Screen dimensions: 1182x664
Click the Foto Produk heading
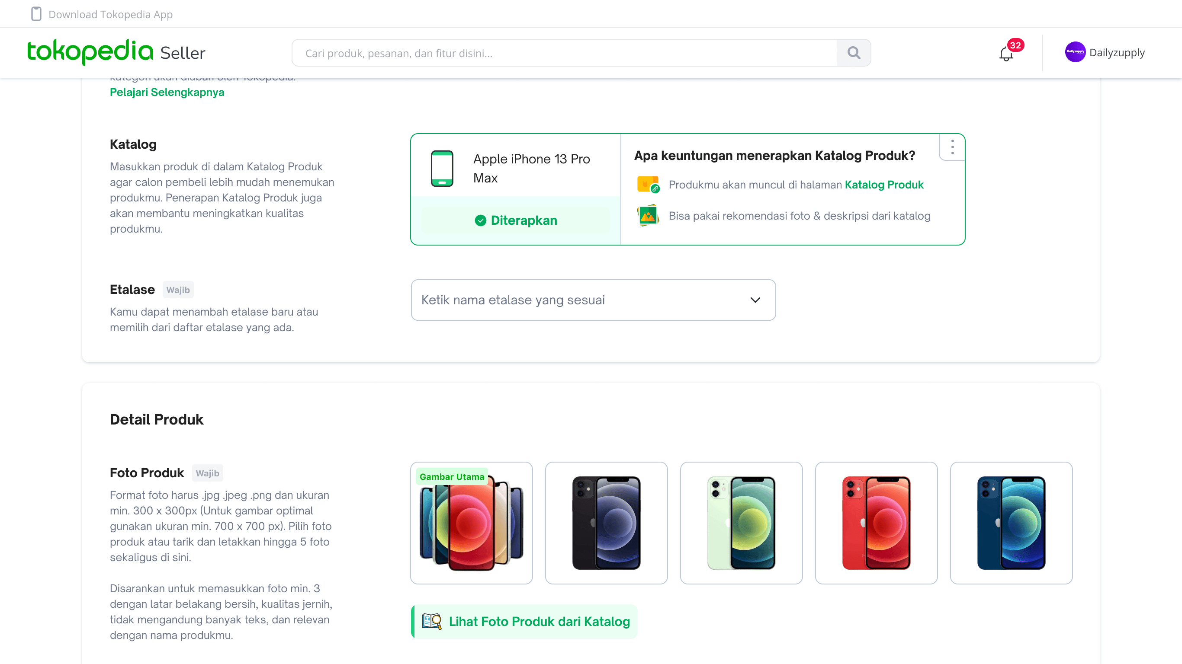click(147, 473)
